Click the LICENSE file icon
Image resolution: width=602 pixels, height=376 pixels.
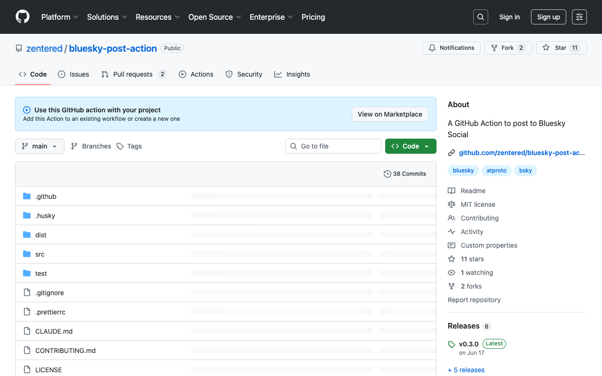click(x=27, y=370)
